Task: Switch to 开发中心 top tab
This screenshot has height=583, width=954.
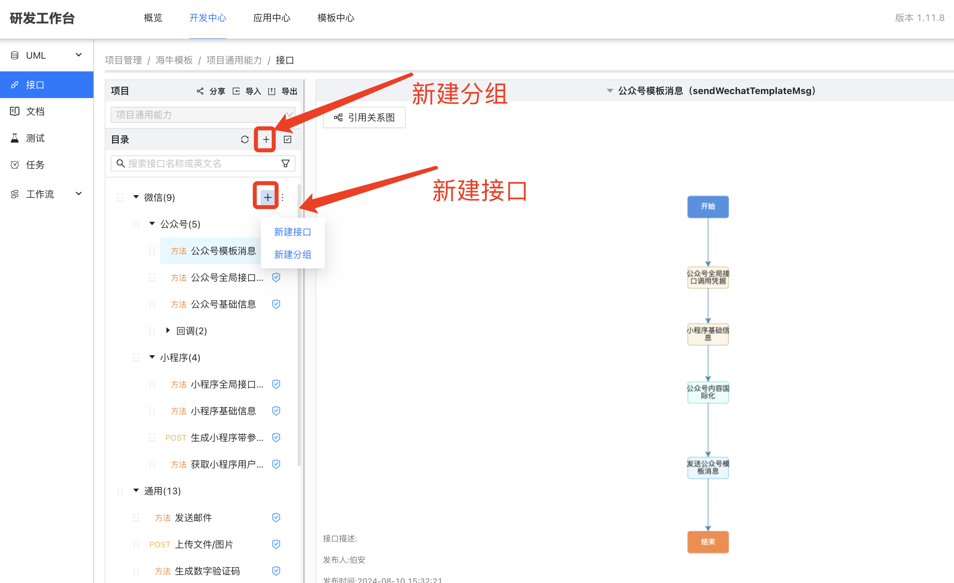Action: click(207, 18)
